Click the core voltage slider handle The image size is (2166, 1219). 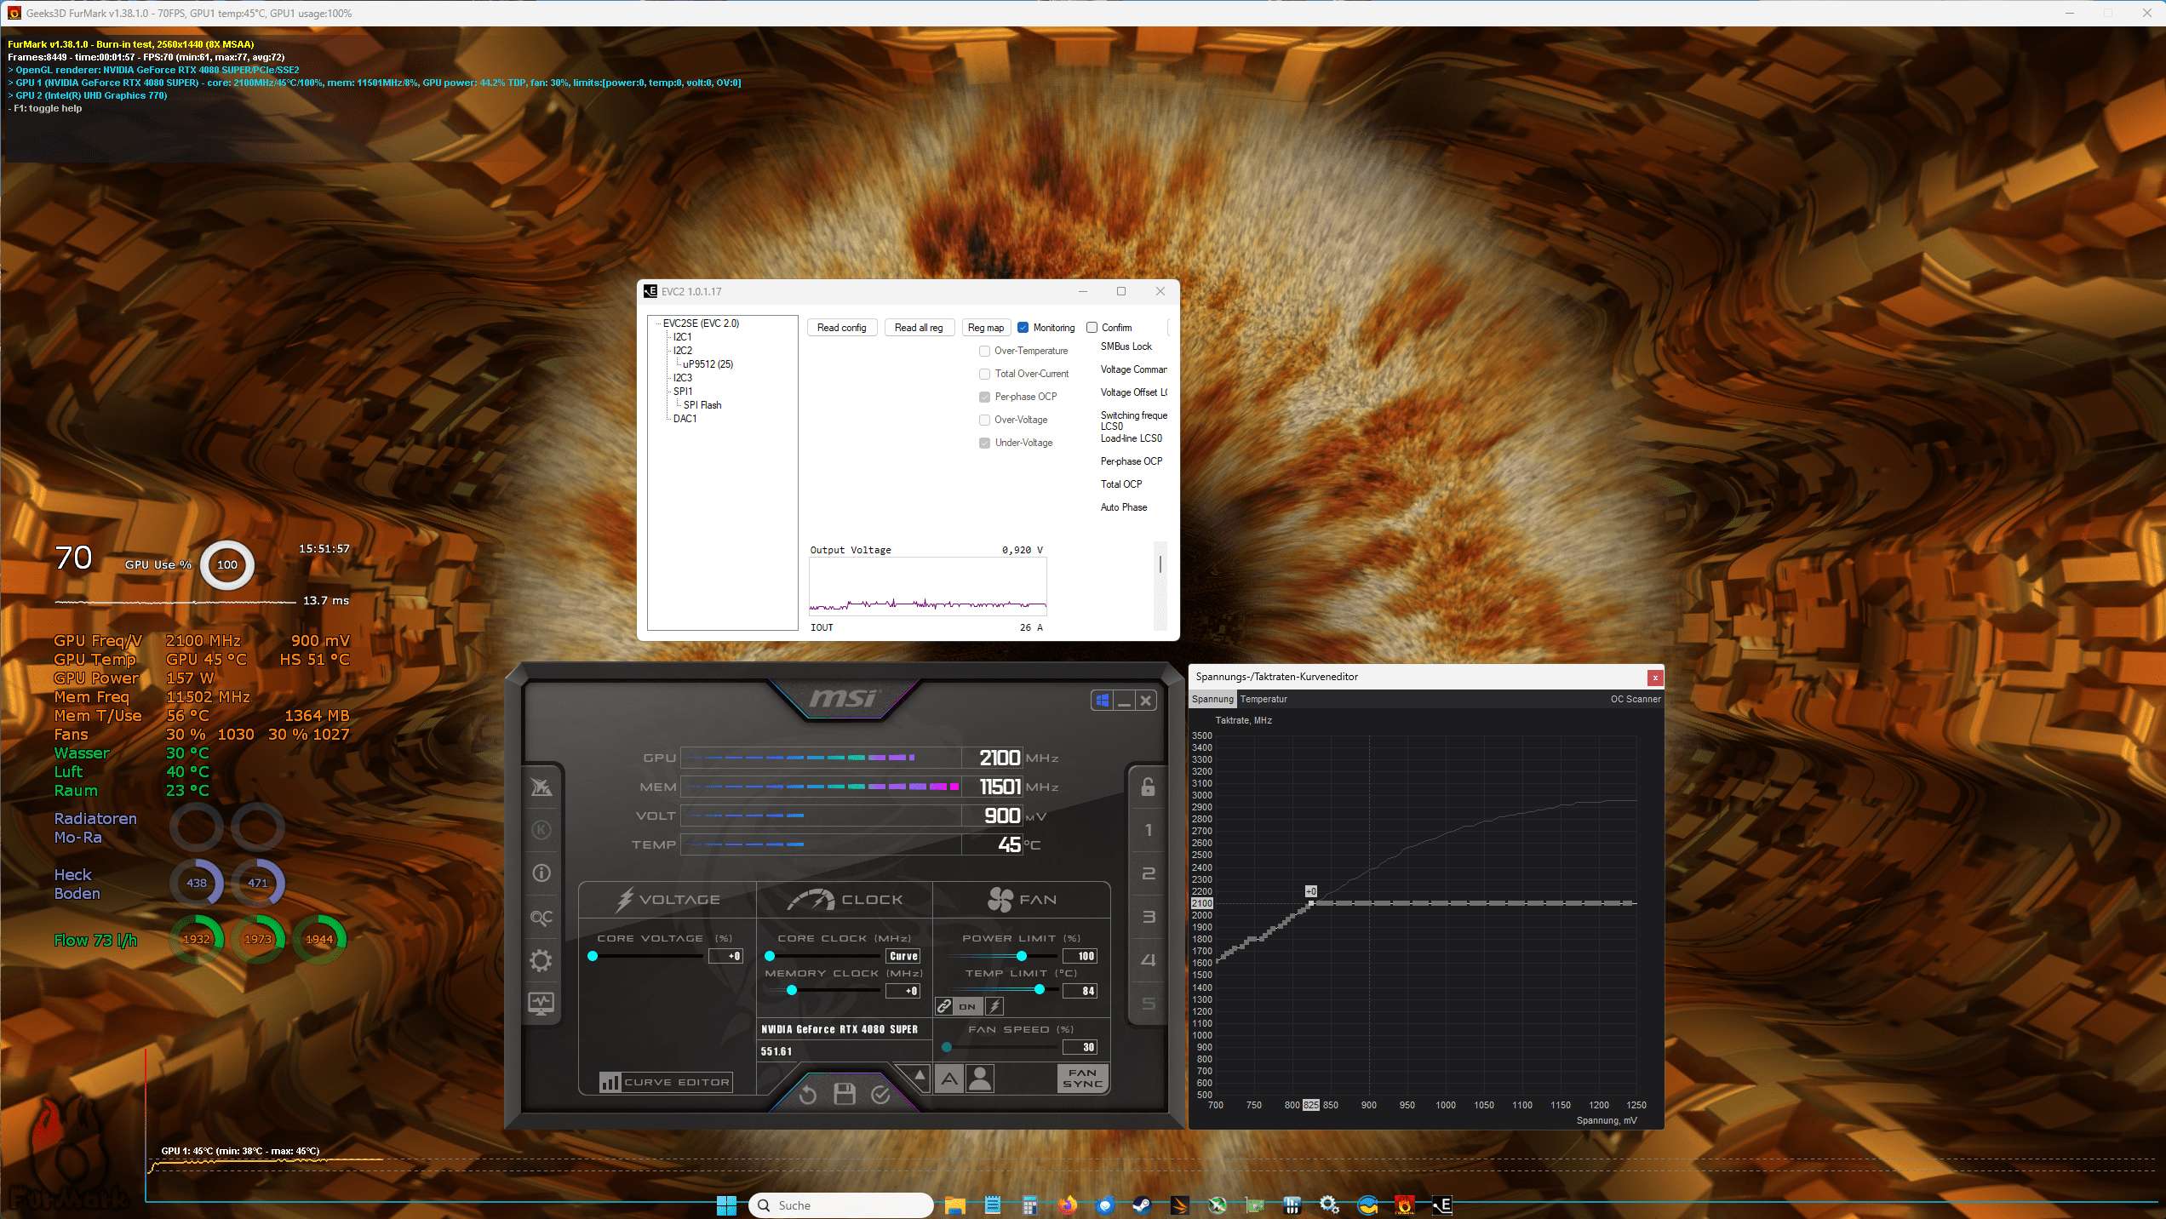(x=593, y=956)
